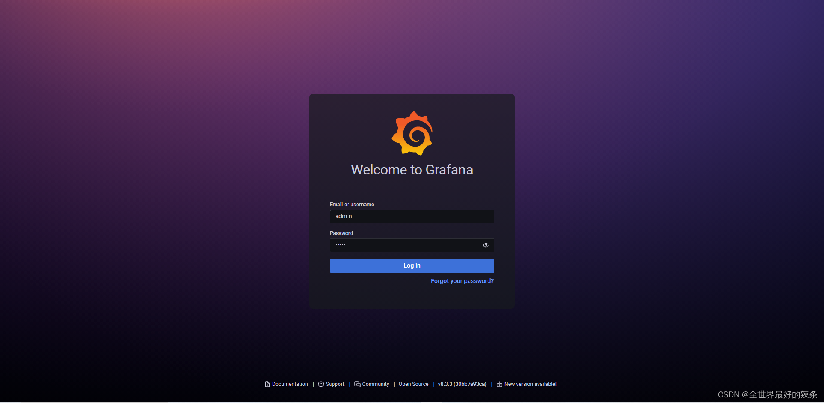Click the Documentation file icon in footer
This screenshot has height=403, width=824.
(267, 385)
